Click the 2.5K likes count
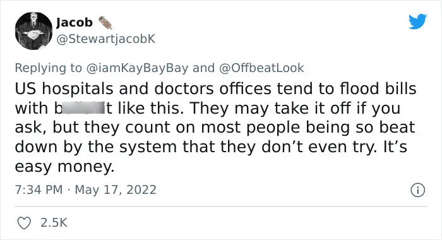This screenshot has width=442, height=240. [x=54, y=222]
